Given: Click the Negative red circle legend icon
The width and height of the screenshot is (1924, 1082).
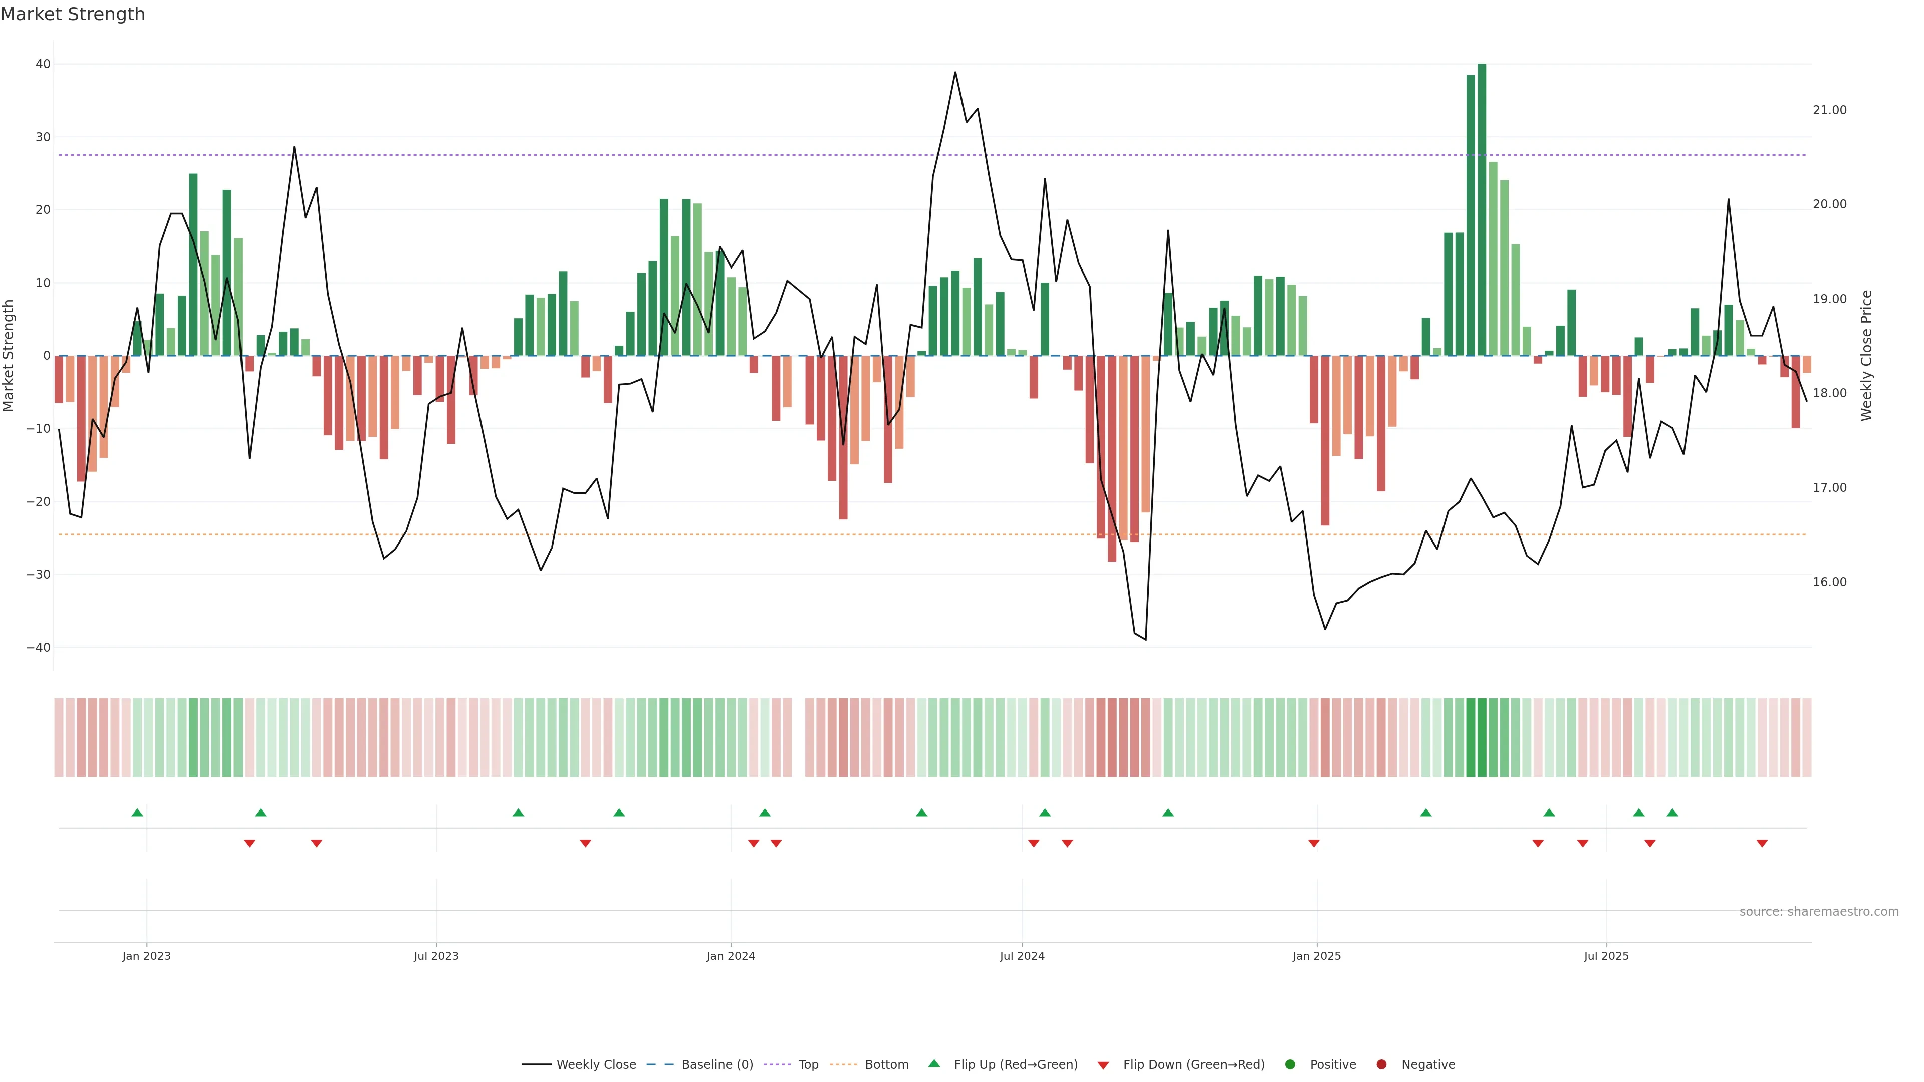Looking at the screenshot, I should (1381, 1065).
